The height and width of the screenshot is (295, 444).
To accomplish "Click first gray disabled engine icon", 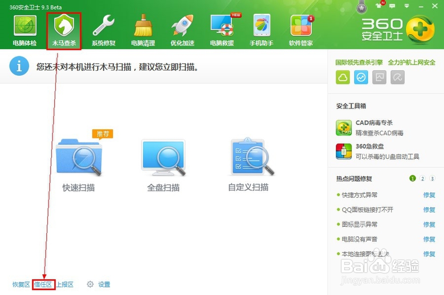I will (x=380, y=77).
